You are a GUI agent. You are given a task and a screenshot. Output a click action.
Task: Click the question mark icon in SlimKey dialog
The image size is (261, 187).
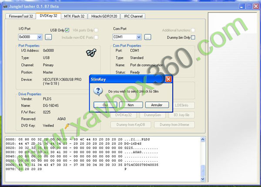[98, 91]
